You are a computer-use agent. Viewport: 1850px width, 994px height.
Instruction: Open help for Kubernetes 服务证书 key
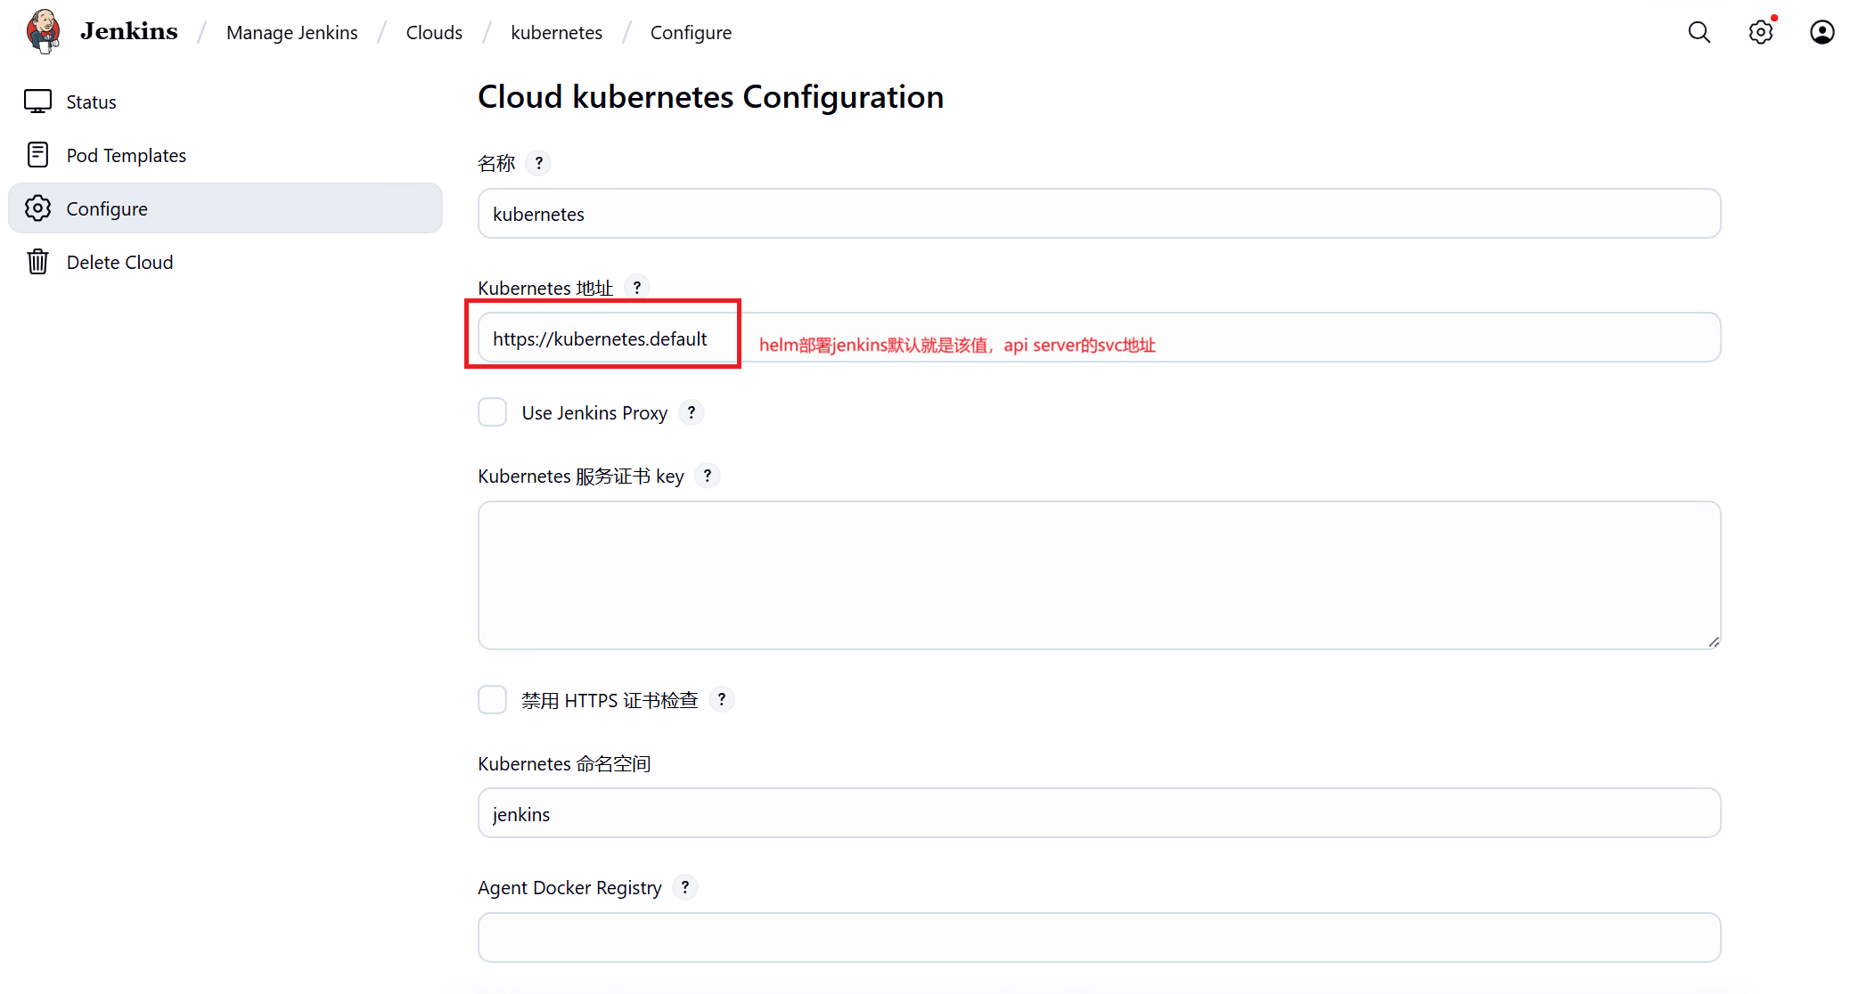(x=707, y=476)
